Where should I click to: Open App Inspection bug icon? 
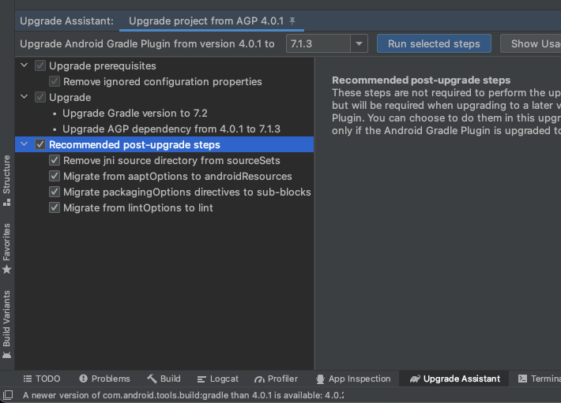tap(320, 379)
